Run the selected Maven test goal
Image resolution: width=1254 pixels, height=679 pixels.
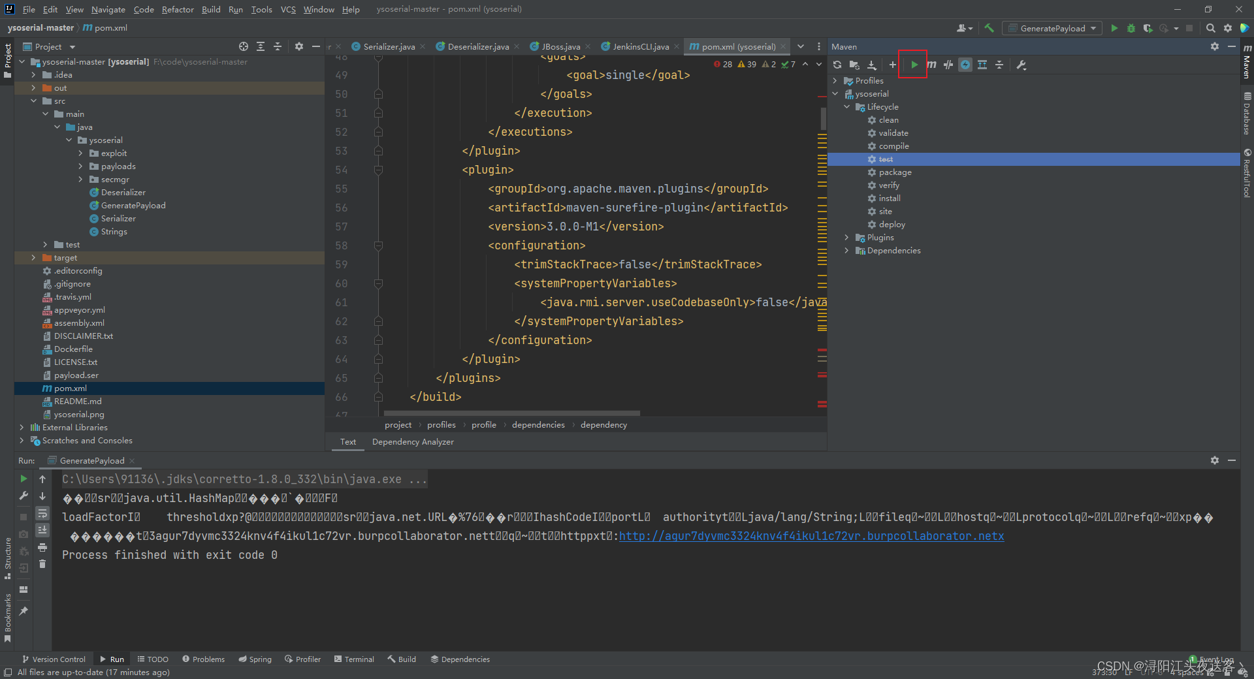(914, 65)
